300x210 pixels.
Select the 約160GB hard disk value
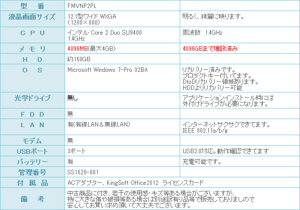(x=79, y=59)
